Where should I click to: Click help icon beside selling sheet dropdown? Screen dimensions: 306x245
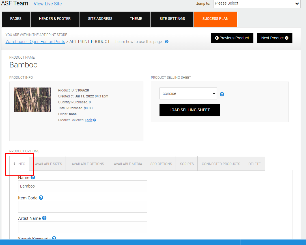[x=222, y=94]
